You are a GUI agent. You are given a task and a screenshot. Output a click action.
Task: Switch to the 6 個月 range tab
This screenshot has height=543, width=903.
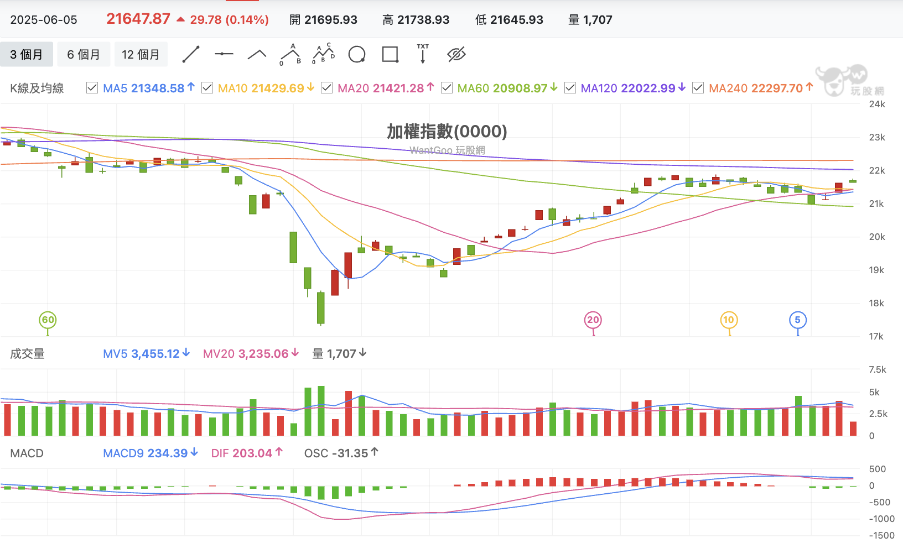click(x=84, y=54)
